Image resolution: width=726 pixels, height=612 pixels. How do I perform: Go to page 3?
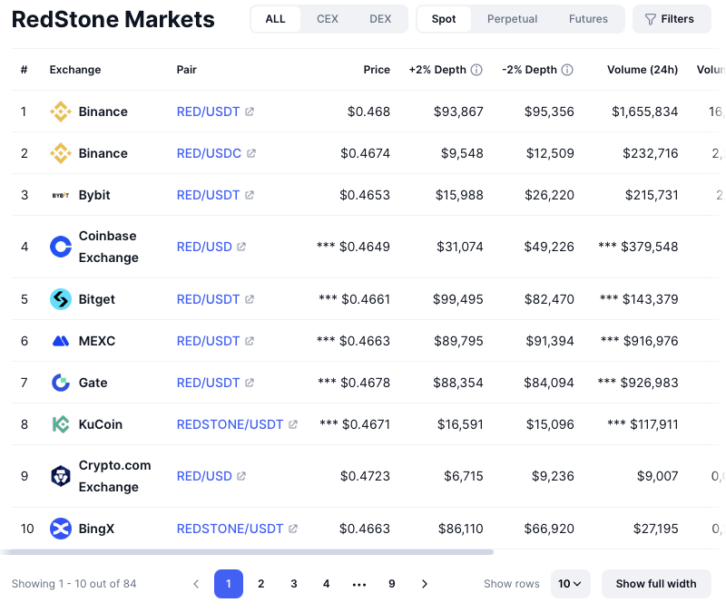point(293,584)
